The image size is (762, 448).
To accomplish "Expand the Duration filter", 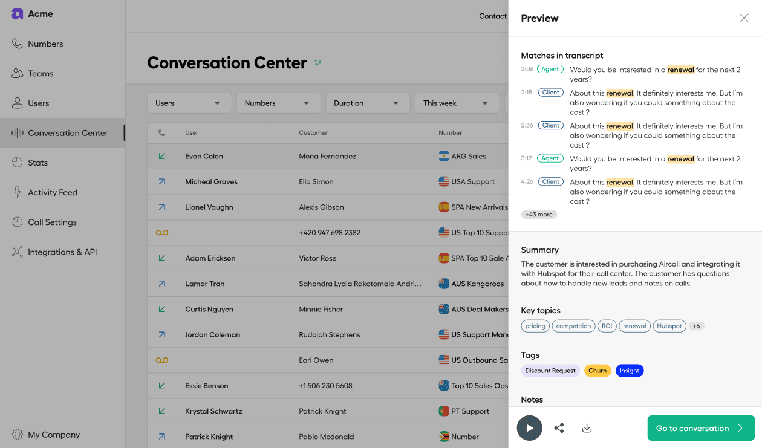I will point(367,103).
